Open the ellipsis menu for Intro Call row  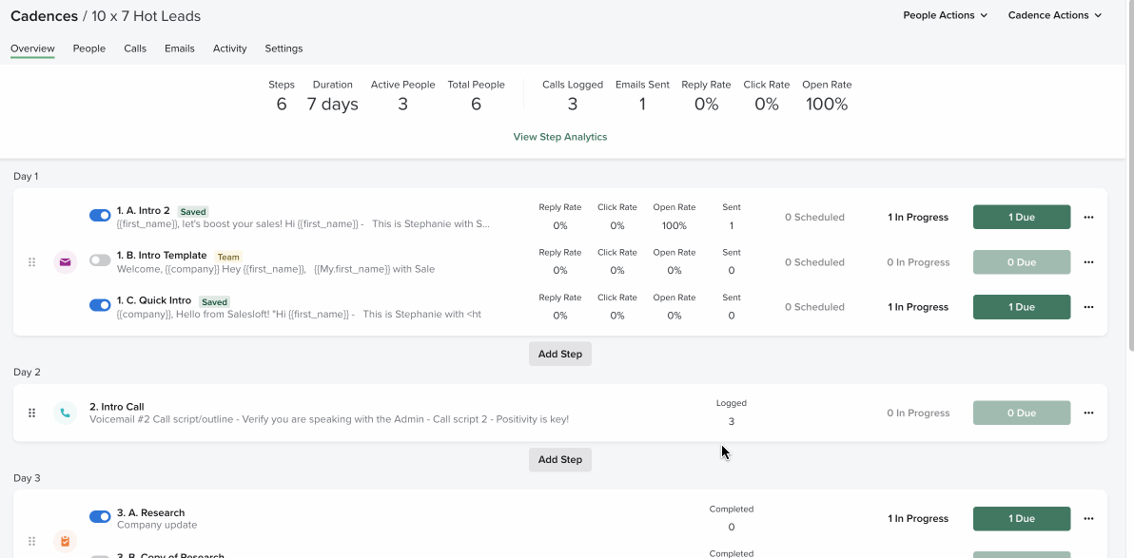(x=1088, y=413)
